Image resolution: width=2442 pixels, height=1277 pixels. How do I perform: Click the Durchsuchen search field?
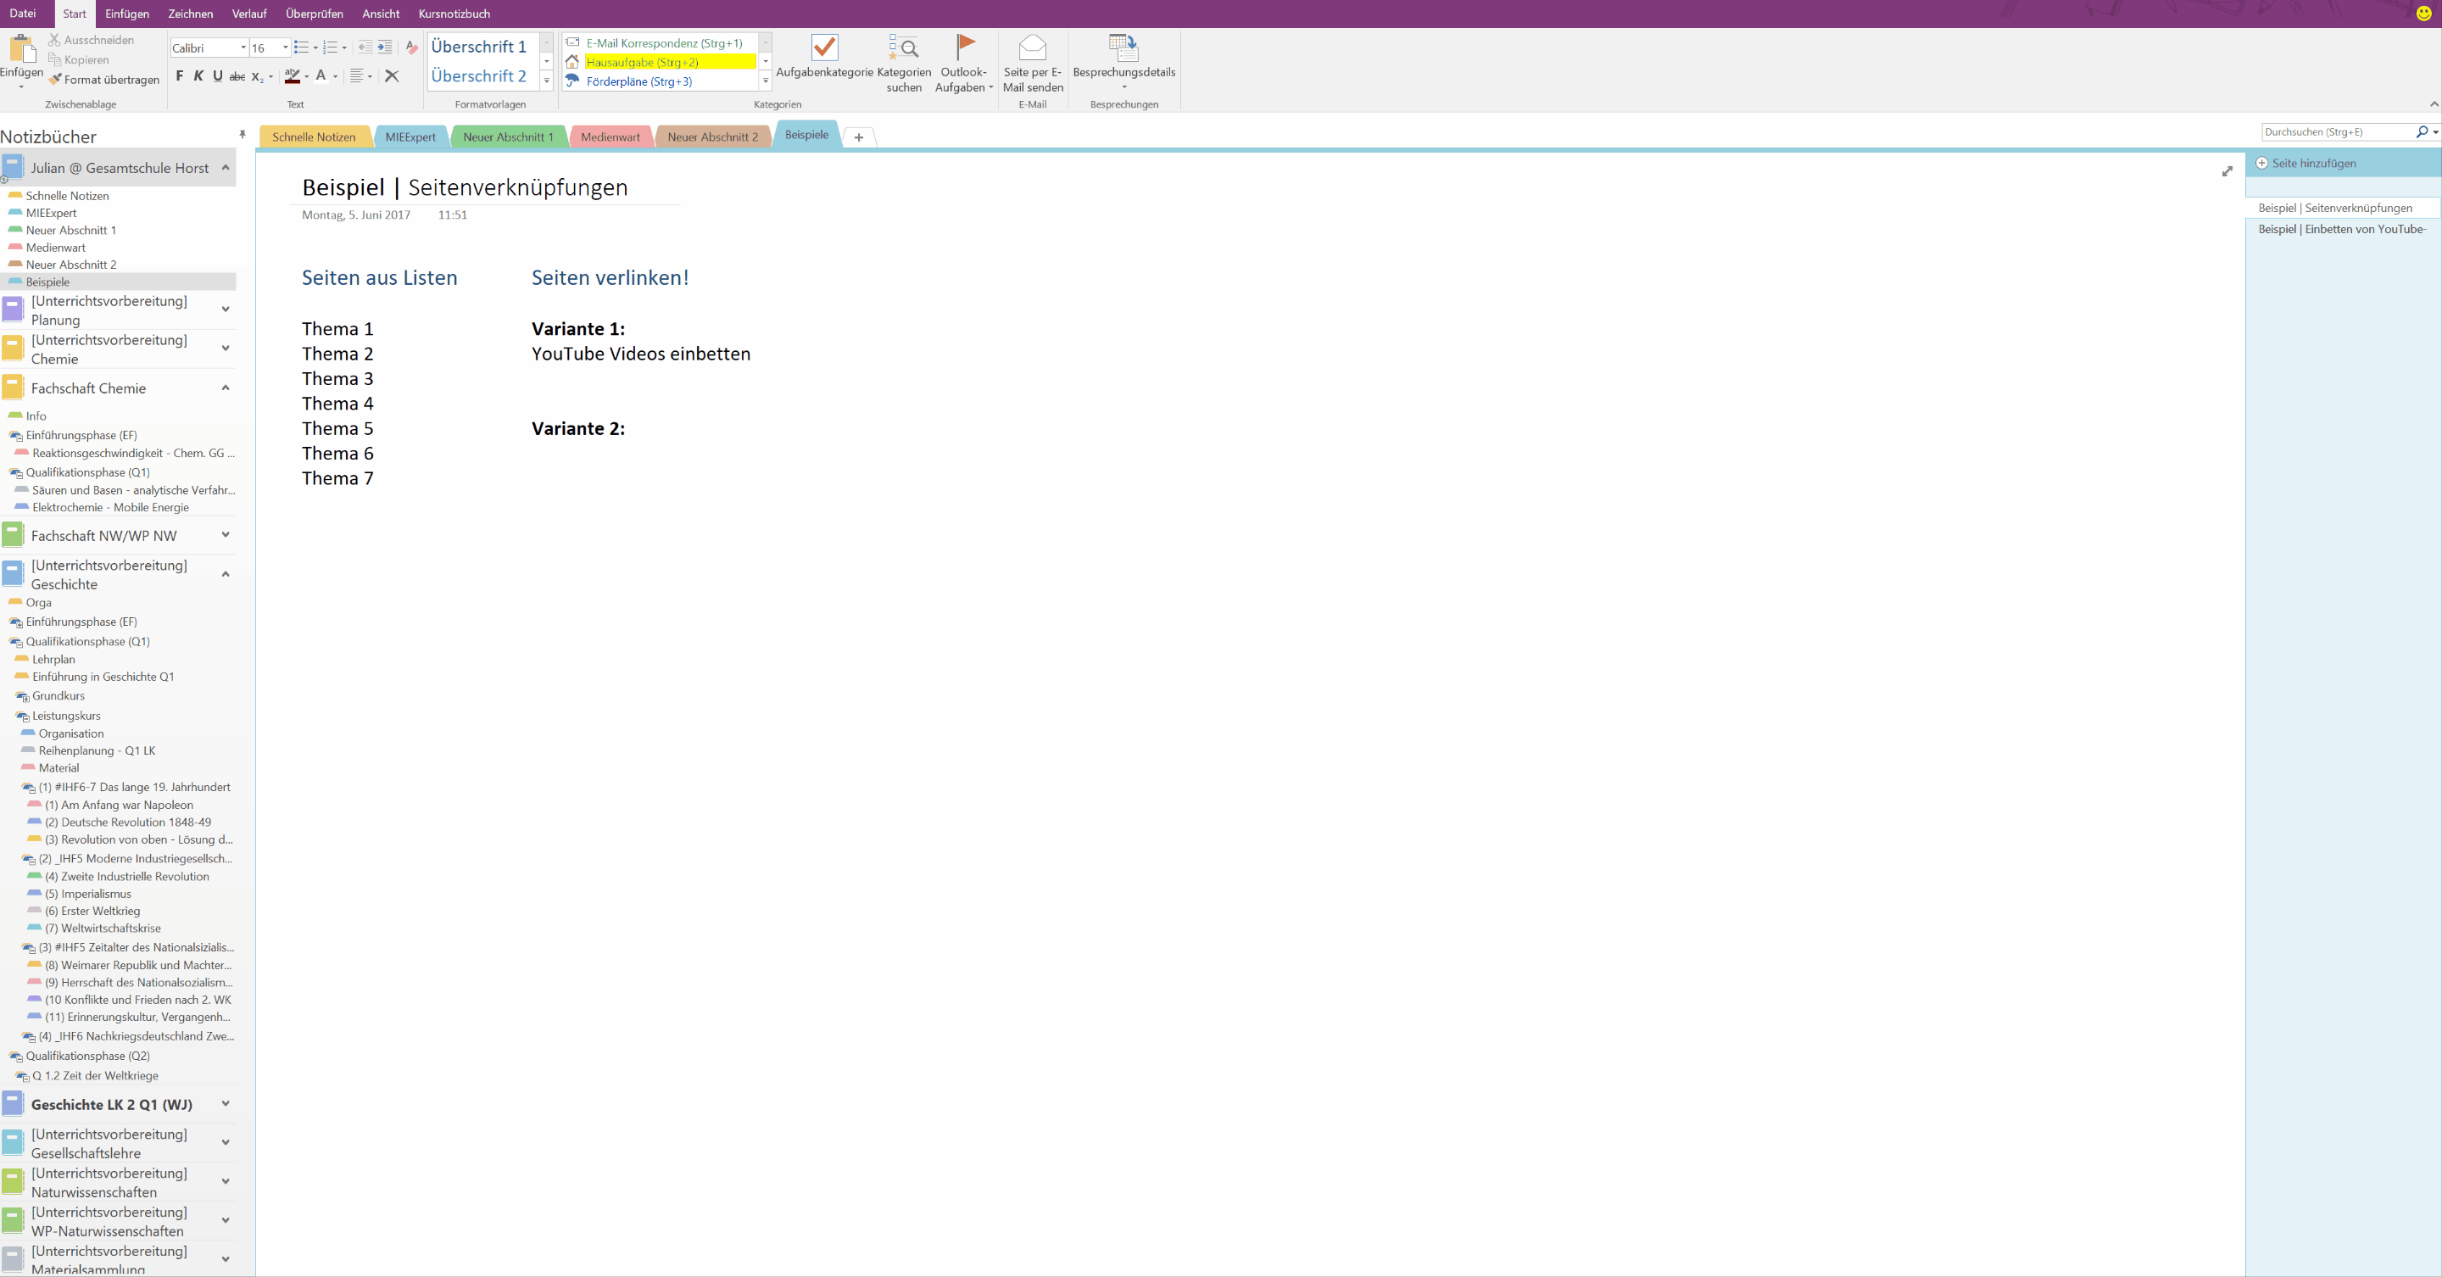click(2338, 131)
